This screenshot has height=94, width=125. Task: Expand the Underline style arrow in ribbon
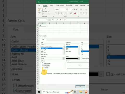coord(63,13)
